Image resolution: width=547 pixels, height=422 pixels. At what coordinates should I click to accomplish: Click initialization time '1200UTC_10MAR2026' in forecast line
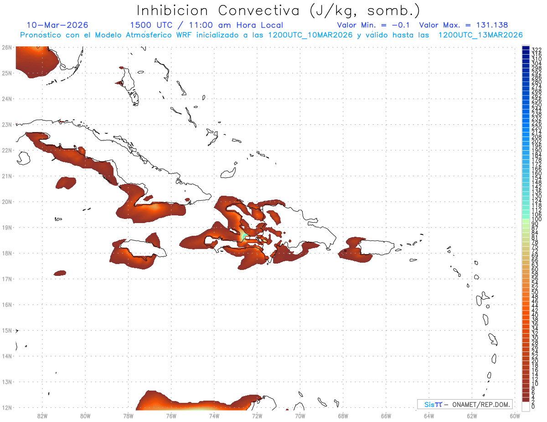310,35
